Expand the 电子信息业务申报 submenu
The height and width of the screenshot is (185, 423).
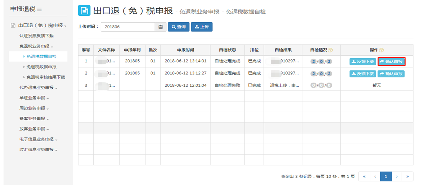click(39, 139)
